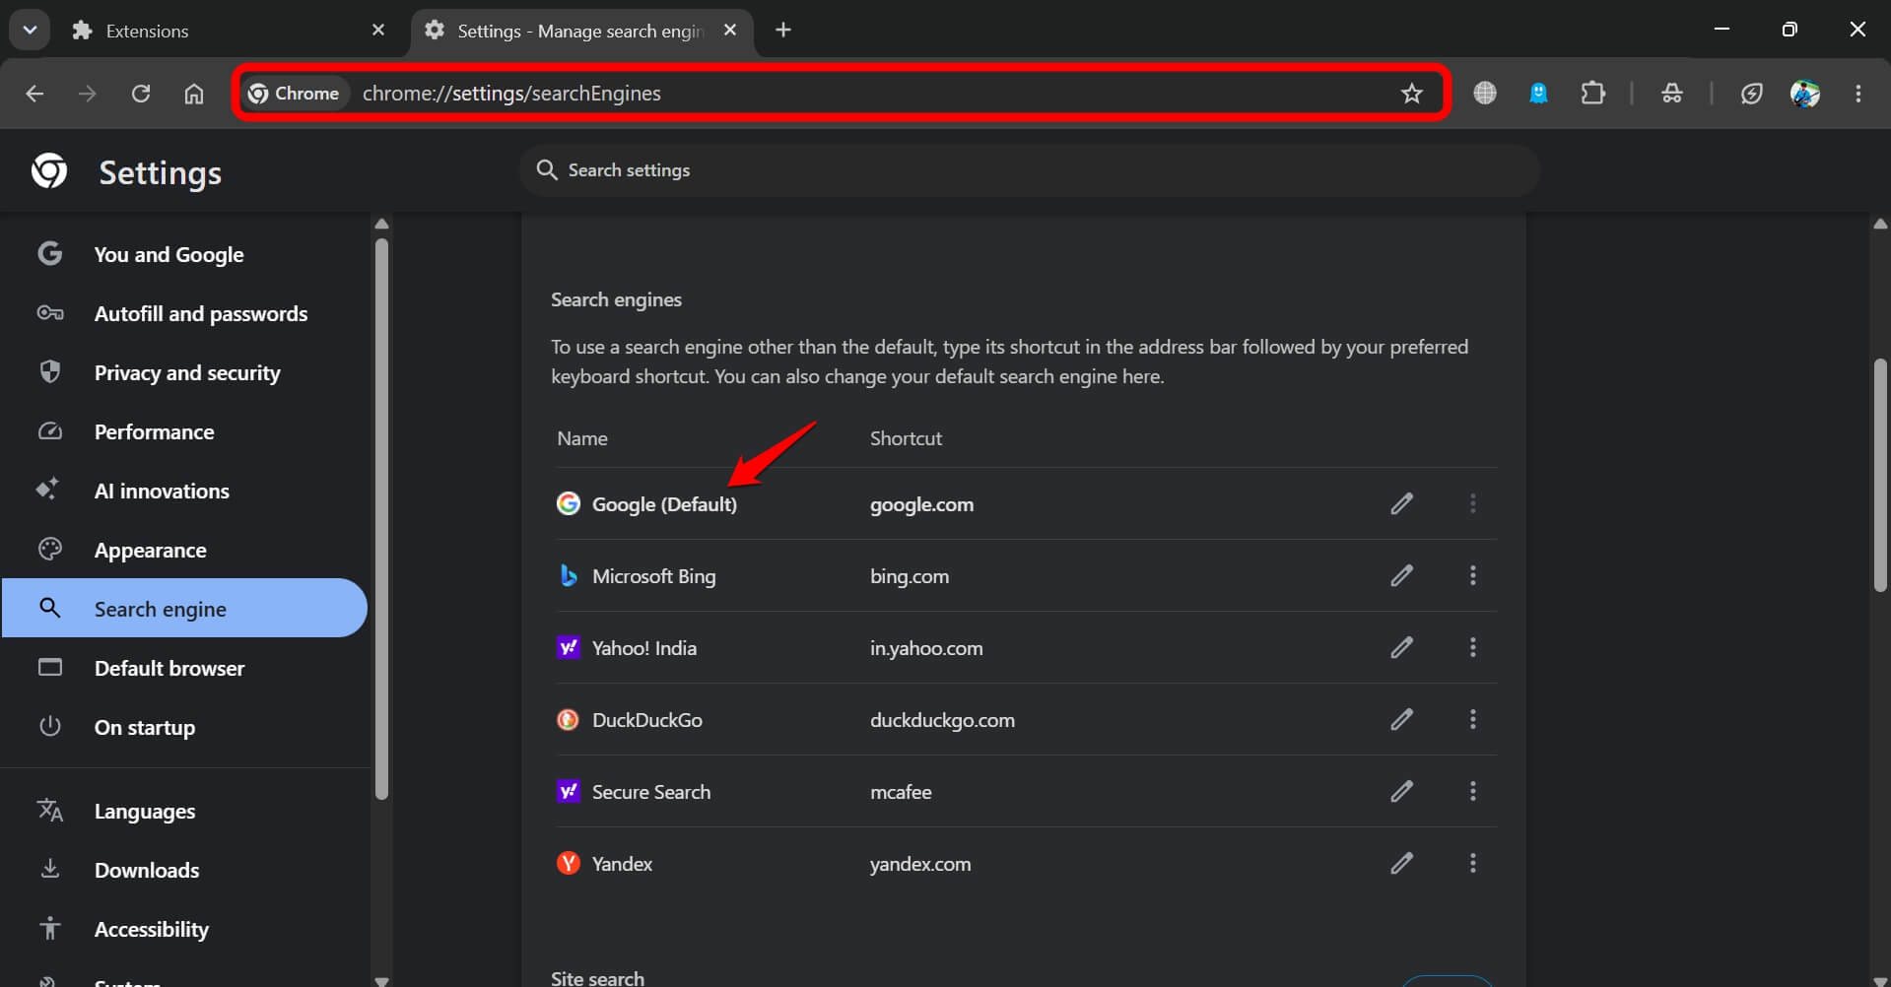The height and width of the screenshot is (987, 1891).
Task: Click the Search engines section heading
Action: click(x=616, y=299)
